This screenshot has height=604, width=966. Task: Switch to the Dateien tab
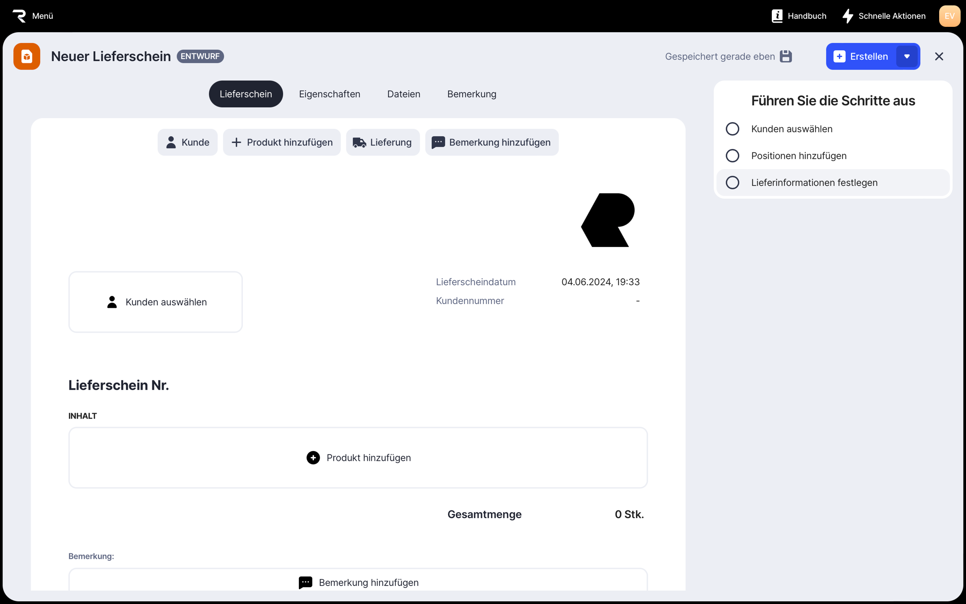point(403,94)
